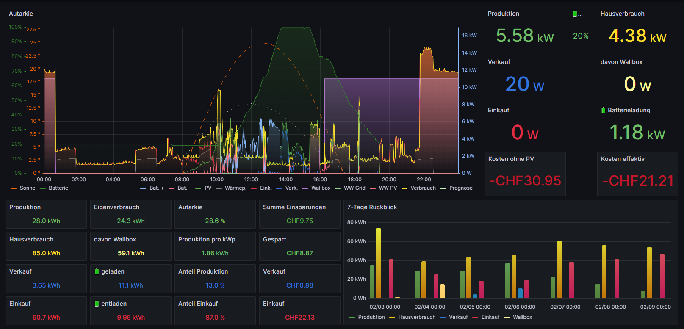This screenshot has height=329, width=684.
Task: Open the 7-Tage Rückblick panel menu
Action: tap(372, 207)
